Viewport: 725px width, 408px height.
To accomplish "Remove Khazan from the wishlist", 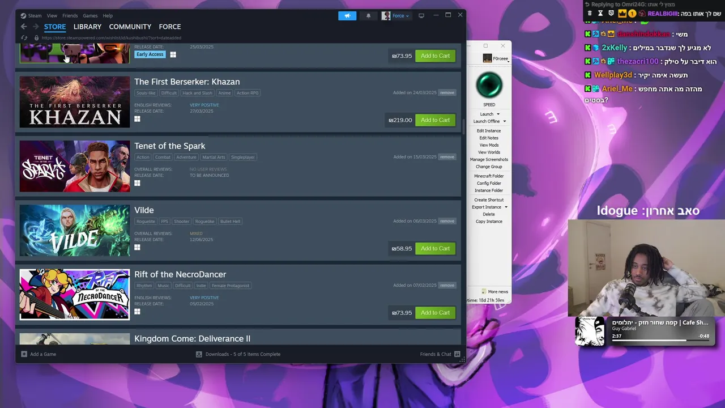I will [447, 92].
